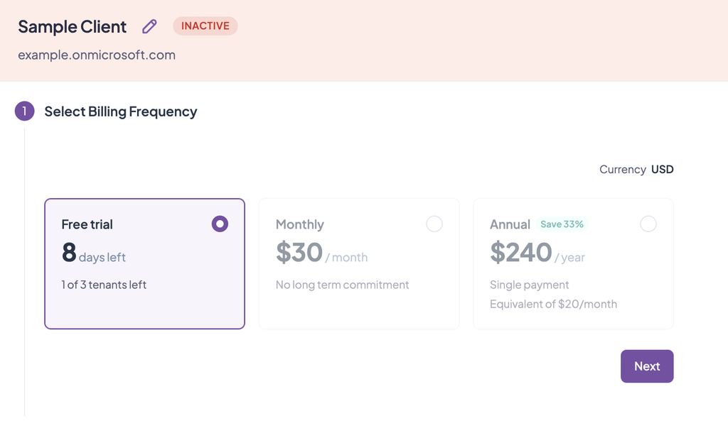Click the 1 of 3 tenants left text

[x=104, y=285]
